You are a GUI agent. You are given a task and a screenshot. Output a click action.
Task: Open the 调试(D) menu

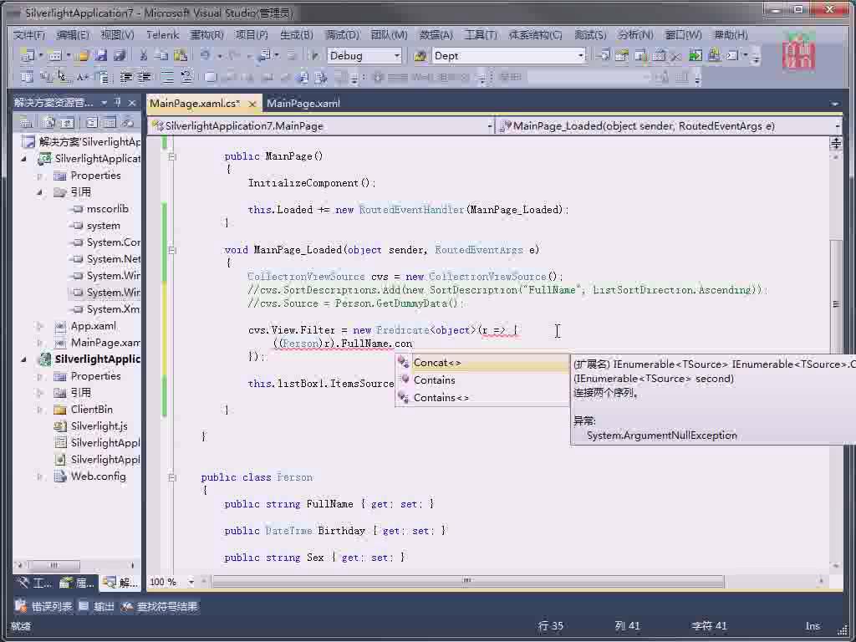pos(342,35)
